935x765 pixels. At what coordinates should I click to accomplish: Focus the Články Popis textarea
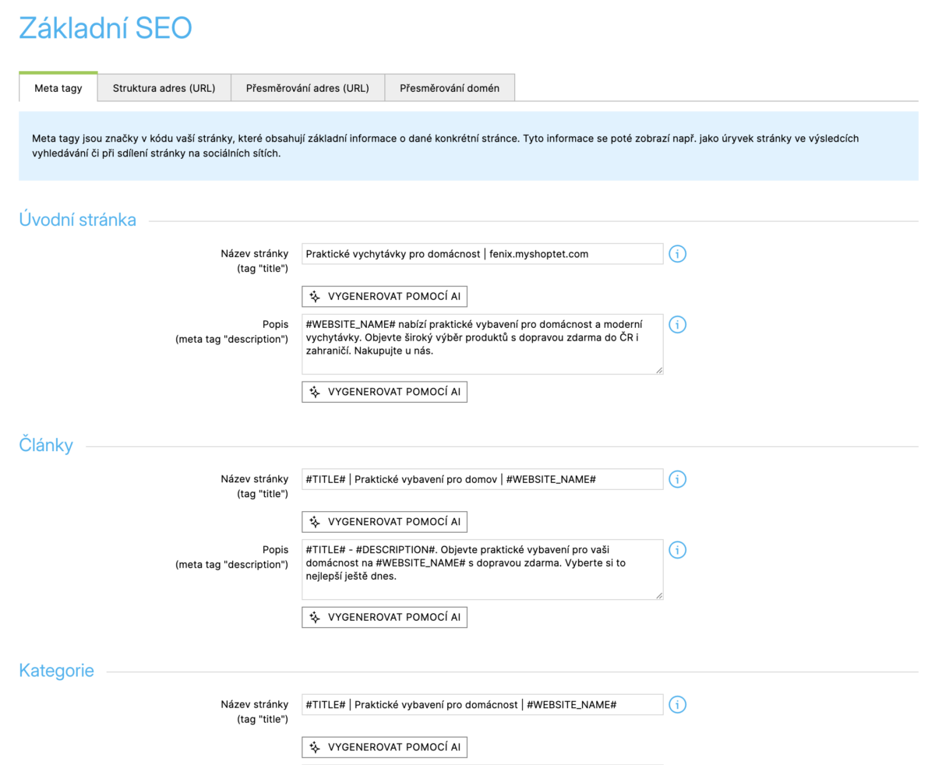click(482, 569)
